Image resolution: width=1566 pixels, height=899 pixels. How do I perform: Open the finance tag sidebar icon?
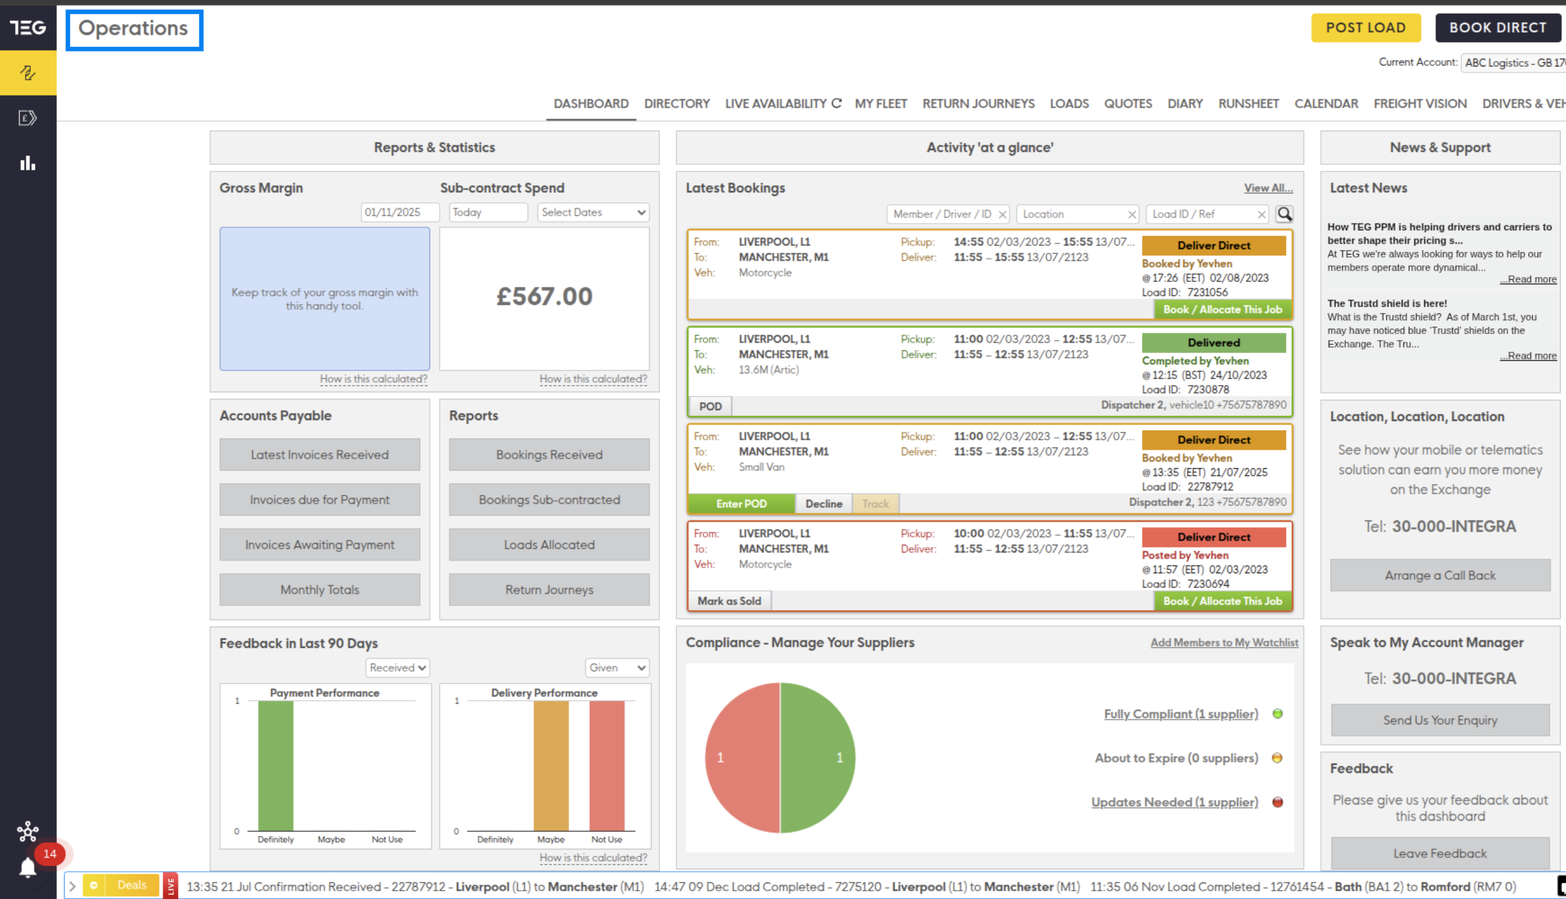(28, 118)
